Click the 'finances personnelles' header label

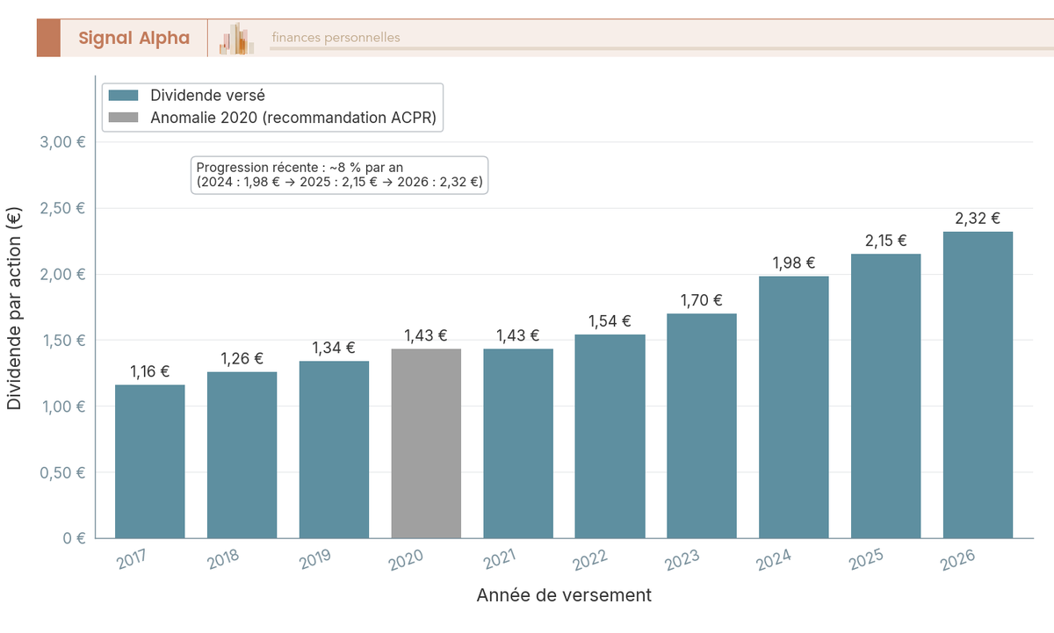[336, 38]
